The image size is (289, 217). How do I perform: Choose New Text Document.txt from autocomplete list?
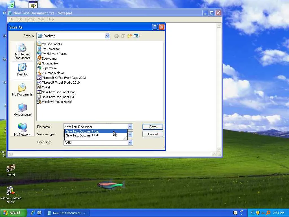coord(96,135)
